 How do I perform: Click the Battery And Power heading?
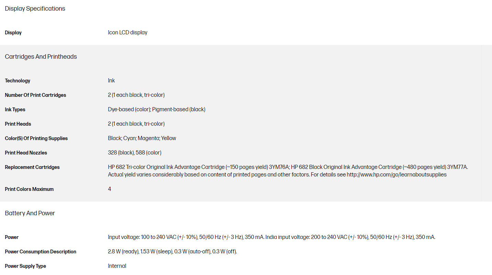coord(30,213)
